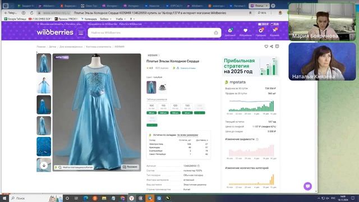Choose the second dark skirt color swatch
Screen dimensions: 359x202
(162, 88)
